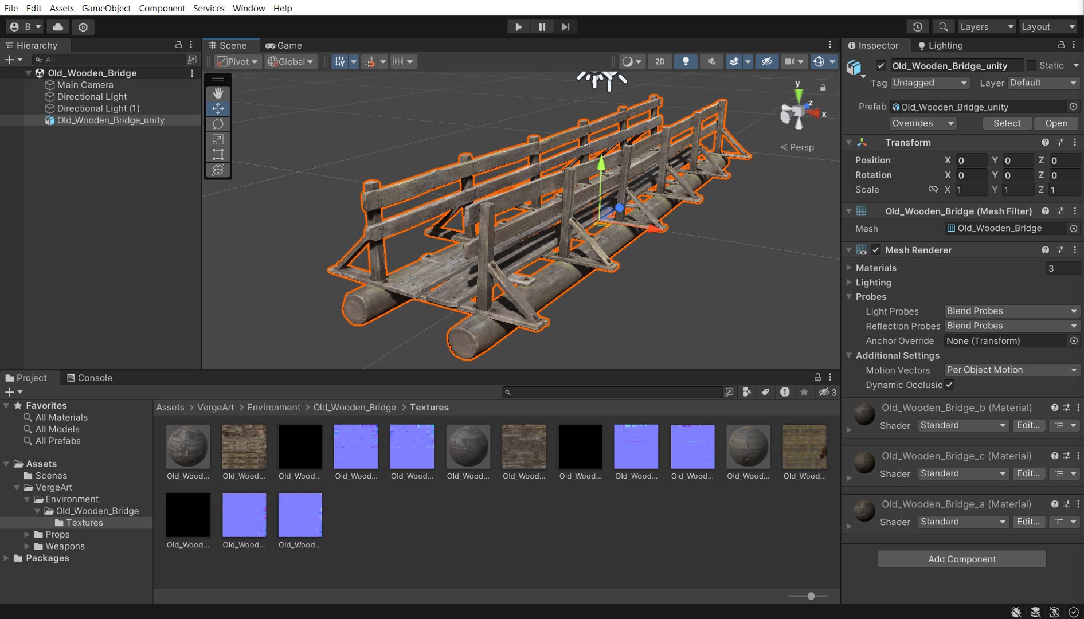Click the Project panel search field
The width and height of the screenshot is (1084, 619).
coord(612,392)
